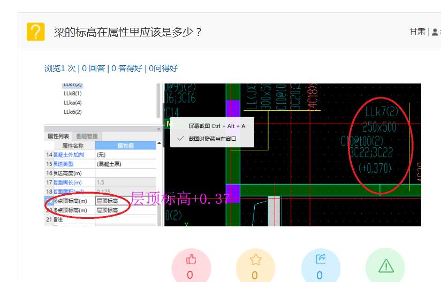Click the 备注 property row
Image resolution: width=441 pixels, height=282 pixels.
(101, 219)
